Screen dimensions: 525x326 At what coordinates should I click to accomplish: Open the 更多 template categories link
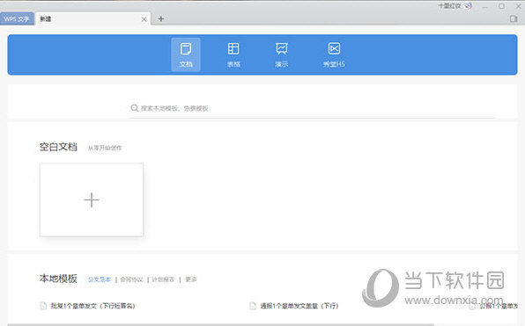(x=191, y=279)
